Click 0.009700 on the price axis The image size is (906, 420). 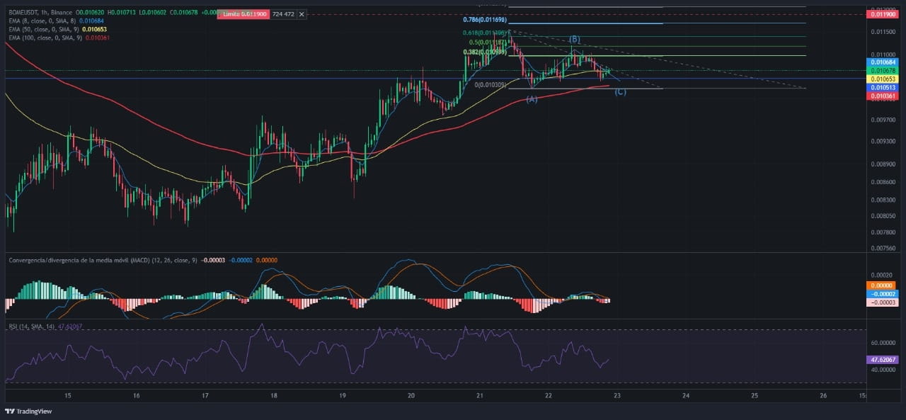point(883,120)
